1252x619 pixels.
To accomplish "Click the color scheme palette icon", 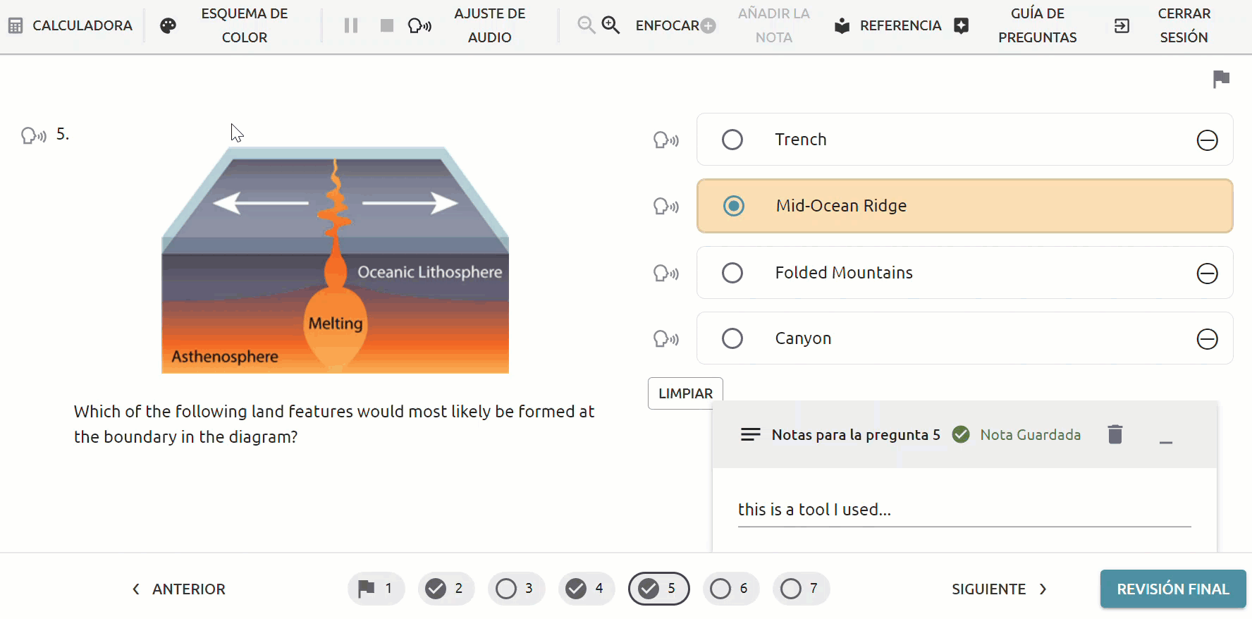I will [168, 26].
